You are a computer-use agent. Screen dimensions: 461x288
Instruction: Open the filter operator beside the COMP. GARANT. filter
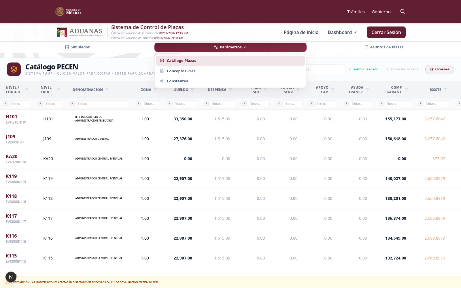pyautogui.click(x=381, y=104)
